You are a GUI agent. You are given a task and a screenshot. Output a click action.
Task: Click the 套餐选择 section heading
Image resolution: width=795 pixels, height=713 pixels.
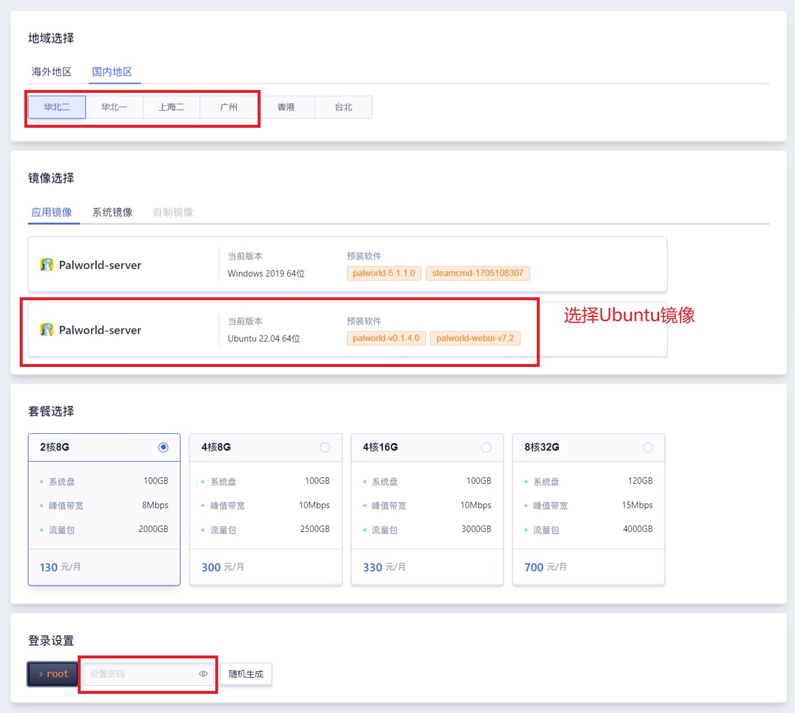pos(51,412)
